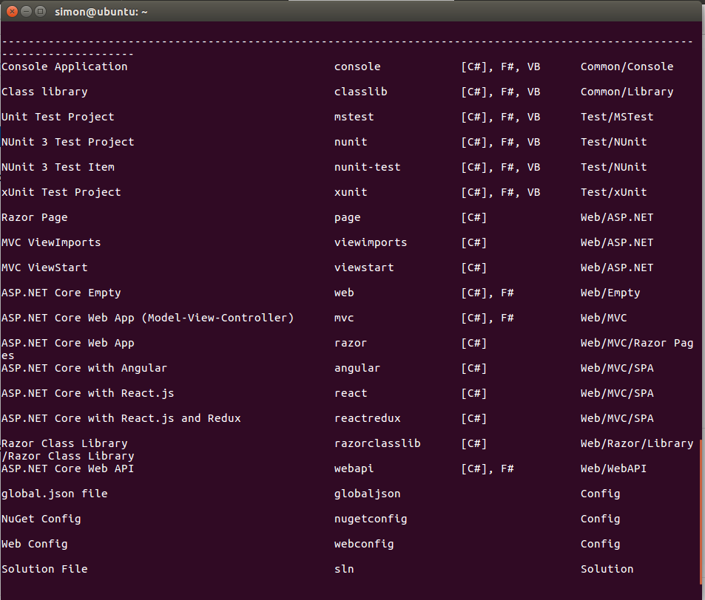Click the terminal scrollbar handle

pyautogui.click(x=702, y=512)
